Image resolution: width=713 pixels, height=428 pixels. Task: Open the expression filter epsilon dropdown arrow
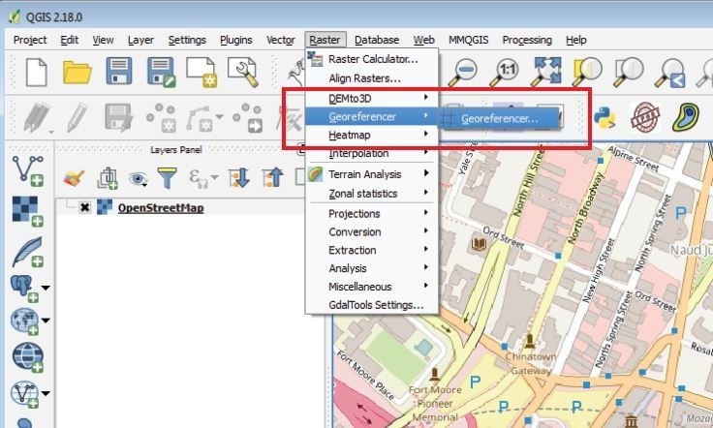tap(215, 177)
